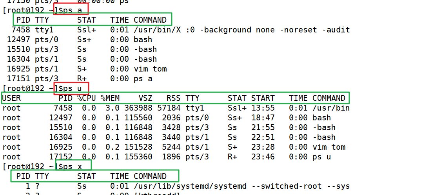The height and width of the screenshot is (195, 421).
Task: Select PID 17152 in the ps u listing
Action: point(61,157)
